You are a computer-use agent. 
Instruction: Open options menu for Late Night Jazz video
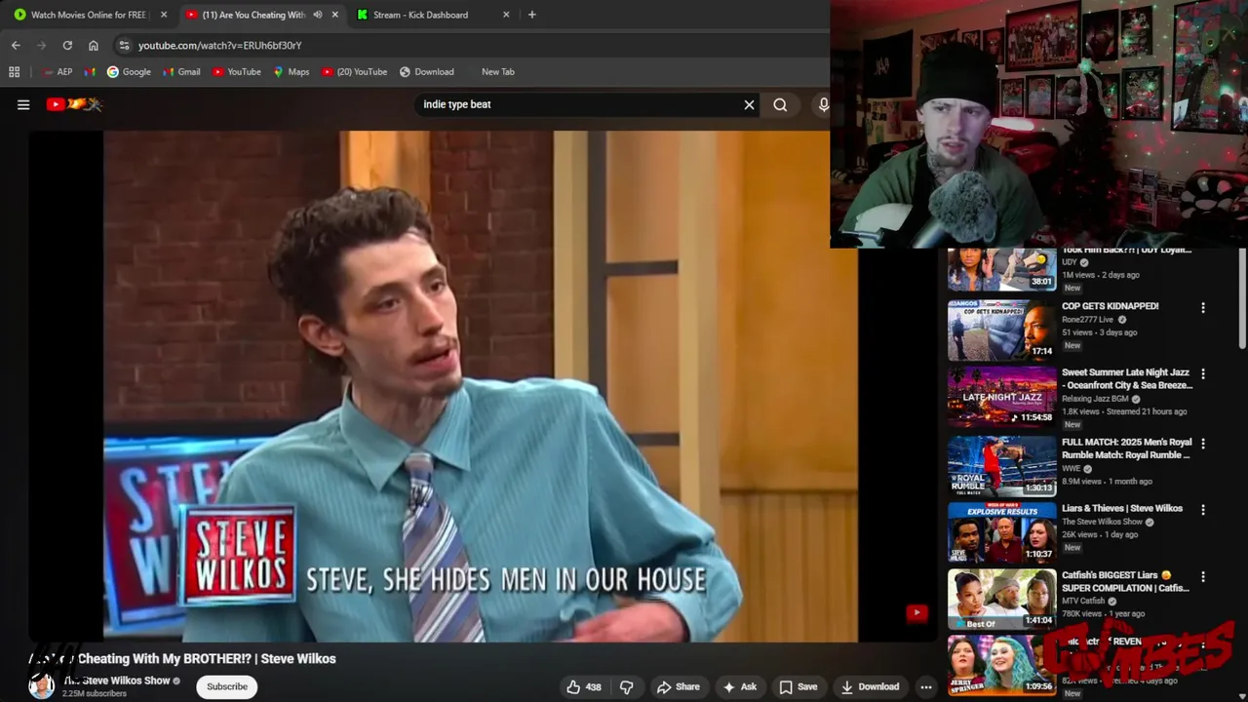coord(1203,373)
